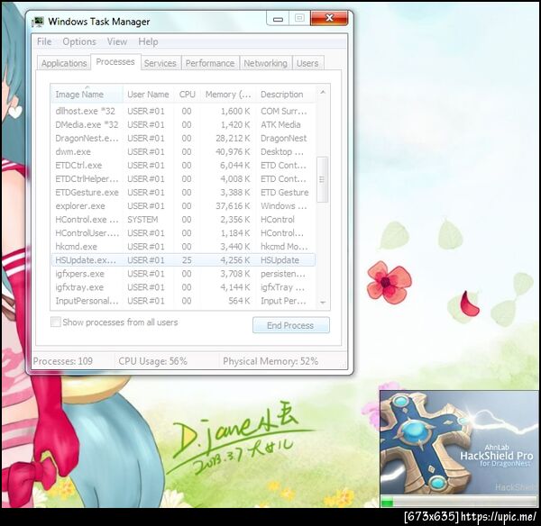This screenshot has height=526, width=541.
Task: Select the explorer.exe process
Action: [183, 206]
